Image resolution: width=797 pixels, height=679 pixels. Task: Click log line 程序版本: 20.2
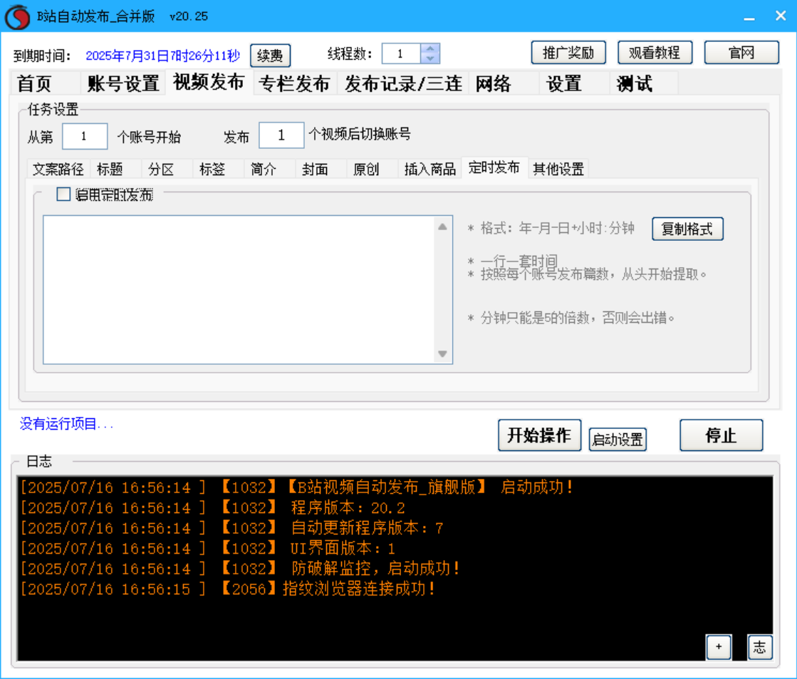[212, 507]
